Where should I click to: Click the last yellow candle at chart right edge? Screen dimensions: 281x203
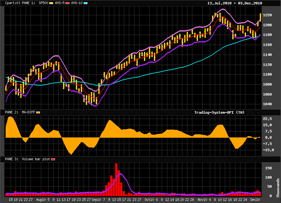tap(260, 17)
